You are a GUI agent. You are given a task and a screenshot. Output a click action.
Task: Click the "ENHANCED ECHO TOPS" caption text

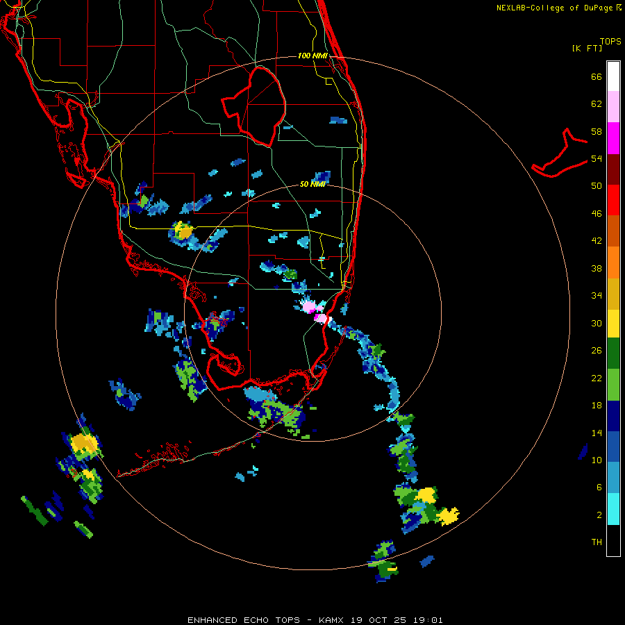point(244,620)
